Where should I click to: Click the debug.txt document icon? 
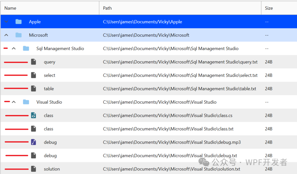tap(34, 155)
